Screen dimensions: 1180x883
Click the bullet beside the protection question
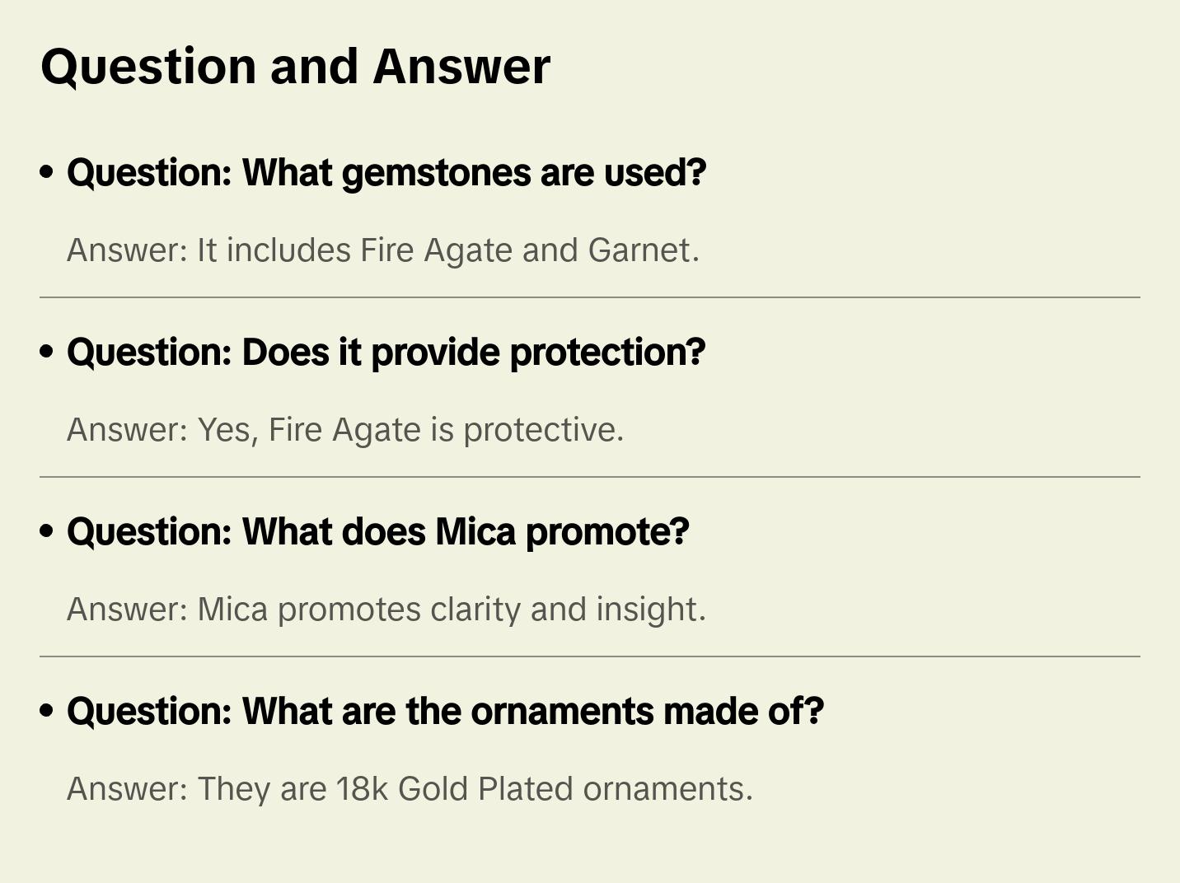[47, 352]
